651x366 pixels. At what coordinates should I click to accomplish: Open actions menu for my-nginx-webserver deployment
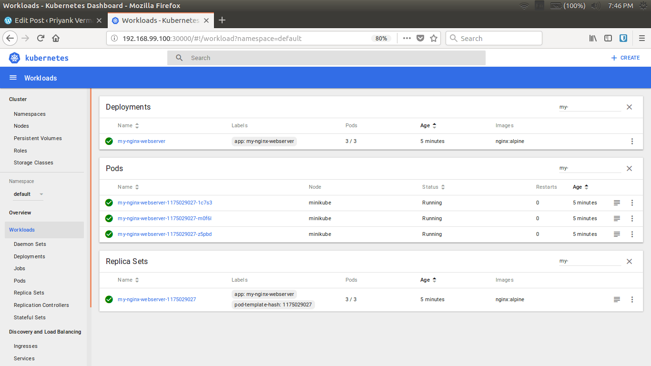click(632, 141)
